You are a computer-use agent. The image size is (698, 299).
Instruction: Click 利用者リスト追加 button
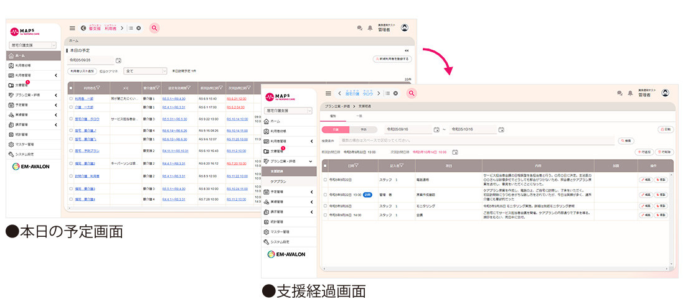coord(82,71)
